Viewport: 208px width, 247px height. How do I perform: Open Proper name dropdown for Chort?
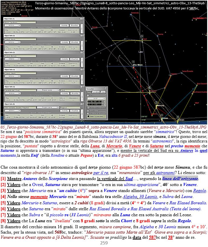coord(48,90)
